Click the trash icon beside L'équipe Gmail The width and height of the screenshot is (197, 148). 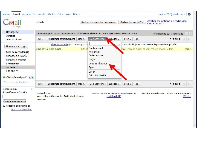(43, 49)
